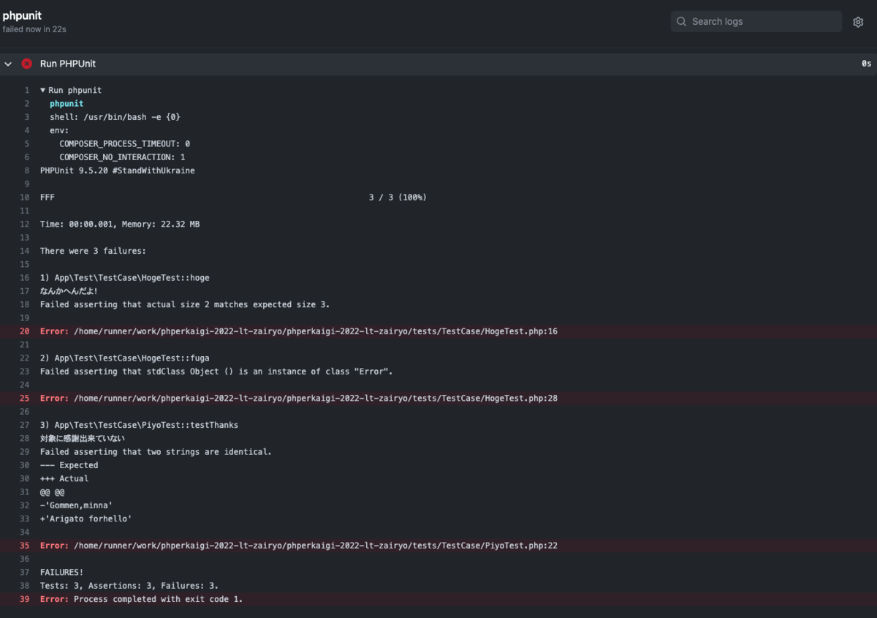Click the cyan 'phpunit' command text
877x618 pixels.
[67, 104]
